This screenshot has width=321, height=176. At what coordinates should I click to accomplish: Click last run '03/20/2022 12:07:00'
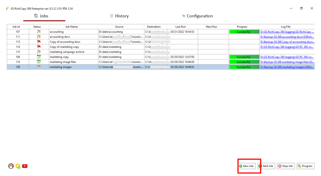(183, 57)
